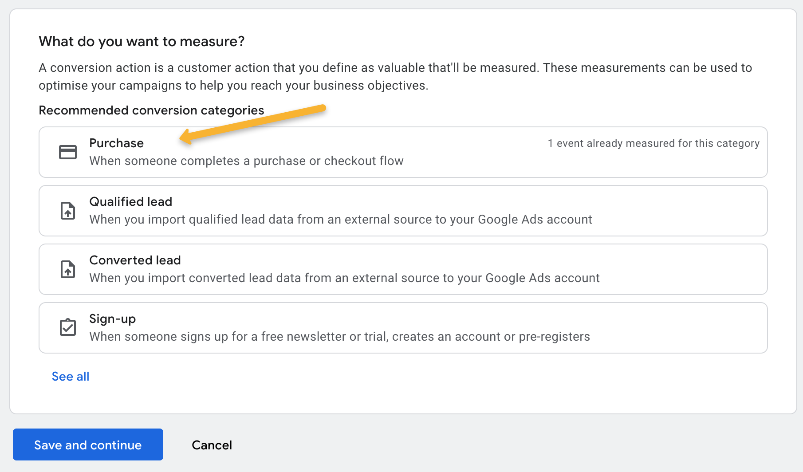The image size is (803, 472).
Task: Click the purchase or checkout flow description
Action: click(x=246, y=161)
